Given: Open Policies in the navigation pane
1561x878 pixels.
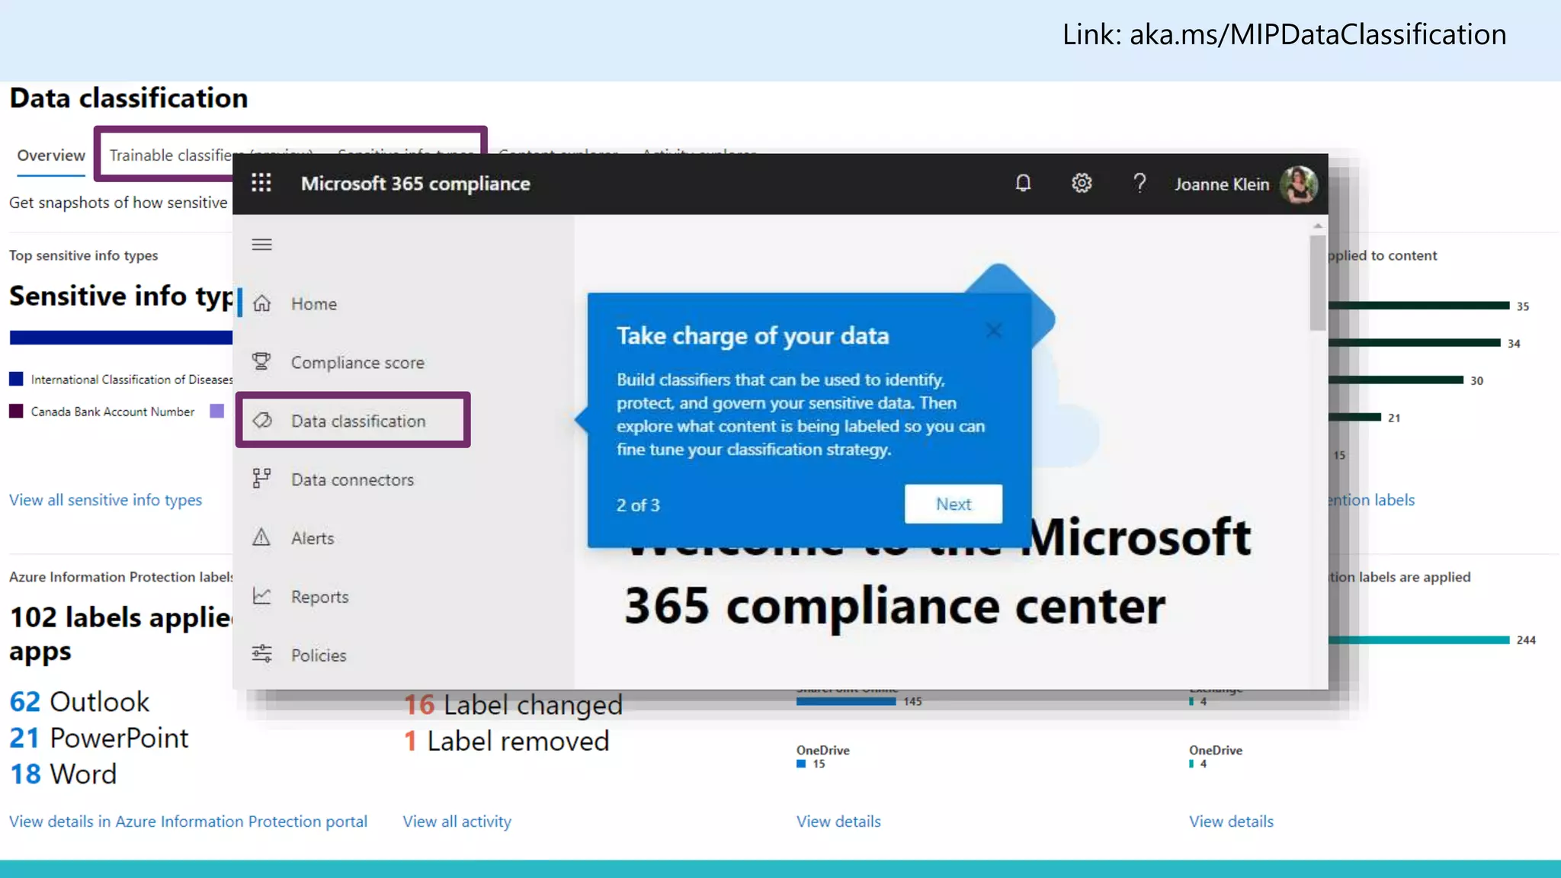Looking at the screenshot, I should (x=319, y=655).
